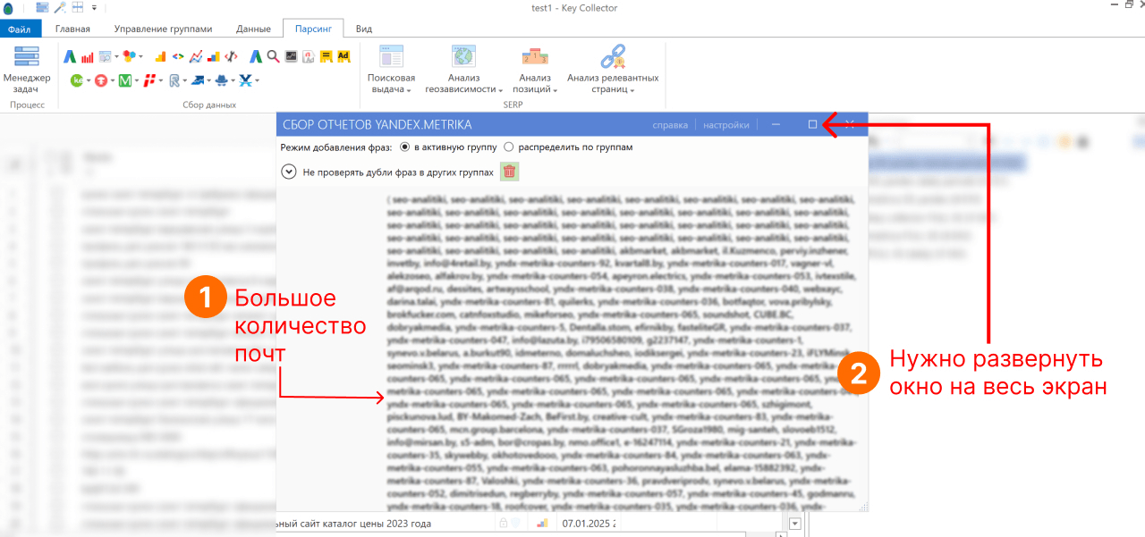
Task: Open the справка help link
Action: click(670, 125)
